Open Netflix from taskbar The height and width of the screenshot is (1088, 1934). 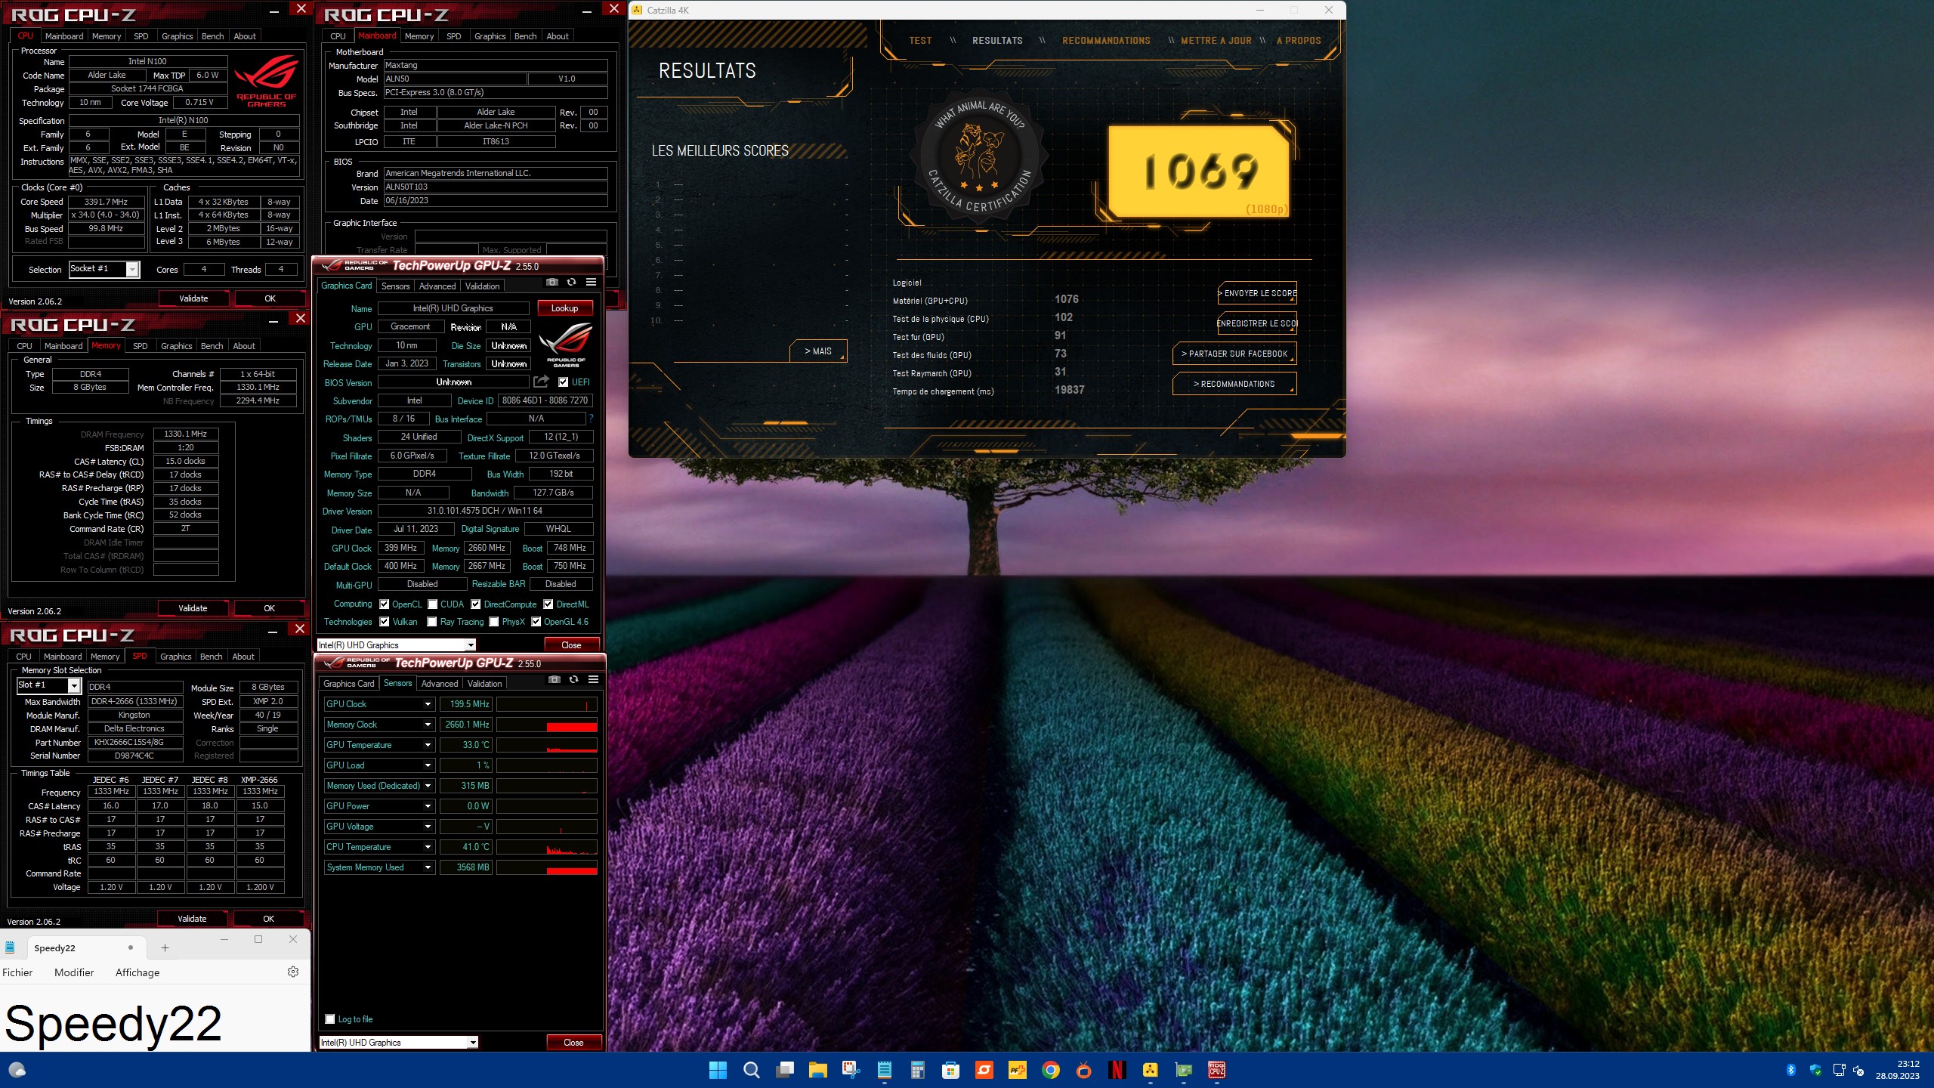point(1117,1070)
